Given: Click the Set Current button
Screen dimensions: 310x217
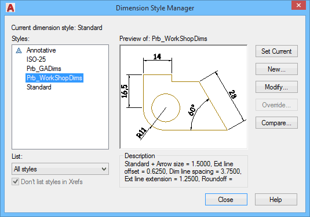Looking at the screenshot, I should click(x=276, y=51).
